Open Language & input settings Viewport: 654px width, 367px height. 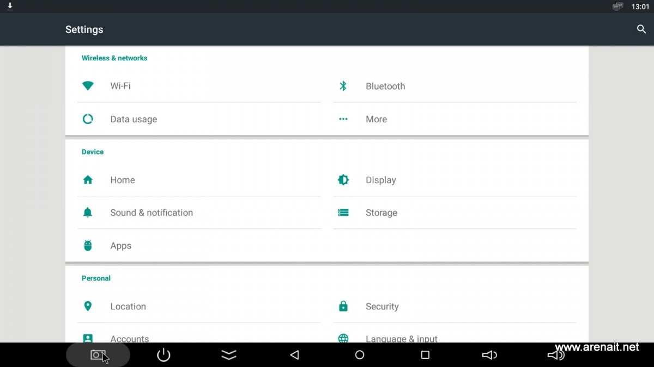[401, 338]
